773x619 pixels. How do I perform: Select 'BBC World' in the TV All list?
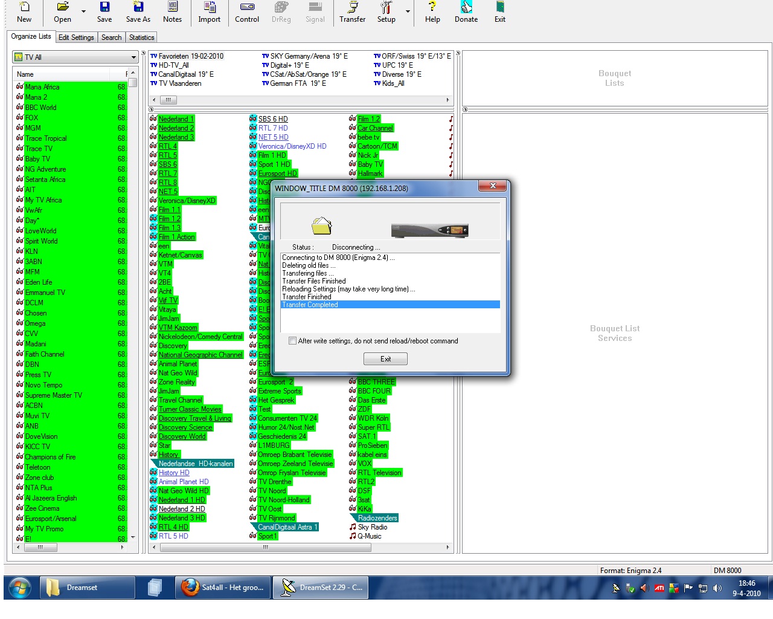(x=40, y=108)
